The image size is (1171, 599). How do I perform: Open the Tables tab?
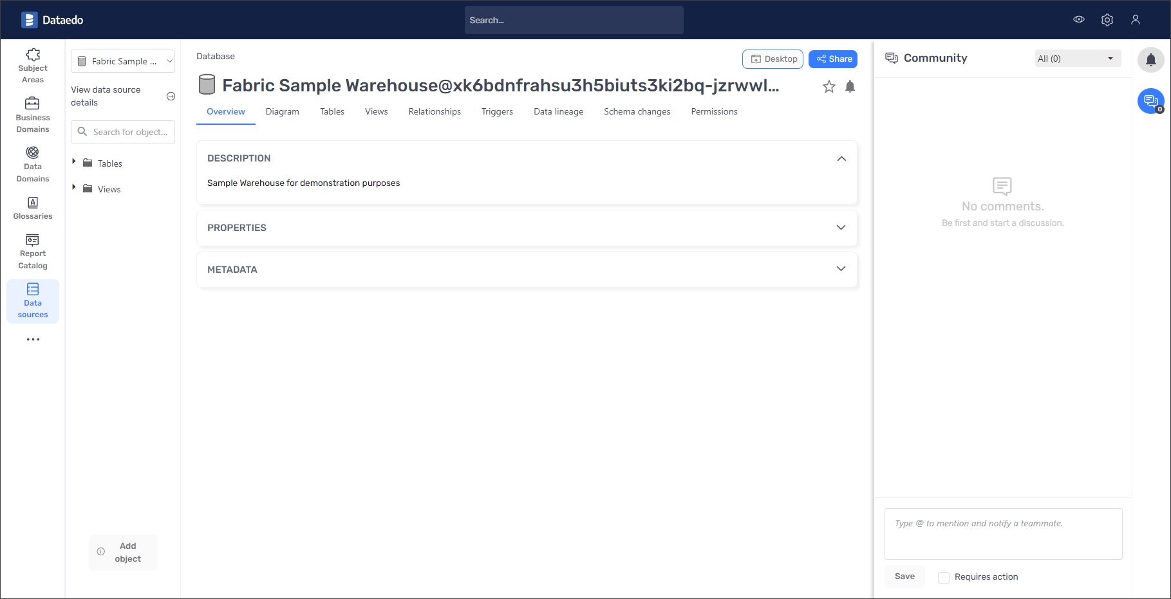[332, 112]
